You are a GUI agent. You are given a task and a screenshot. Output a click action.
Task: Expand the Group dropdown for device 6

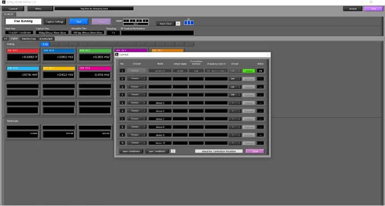(x=235, y=111)
